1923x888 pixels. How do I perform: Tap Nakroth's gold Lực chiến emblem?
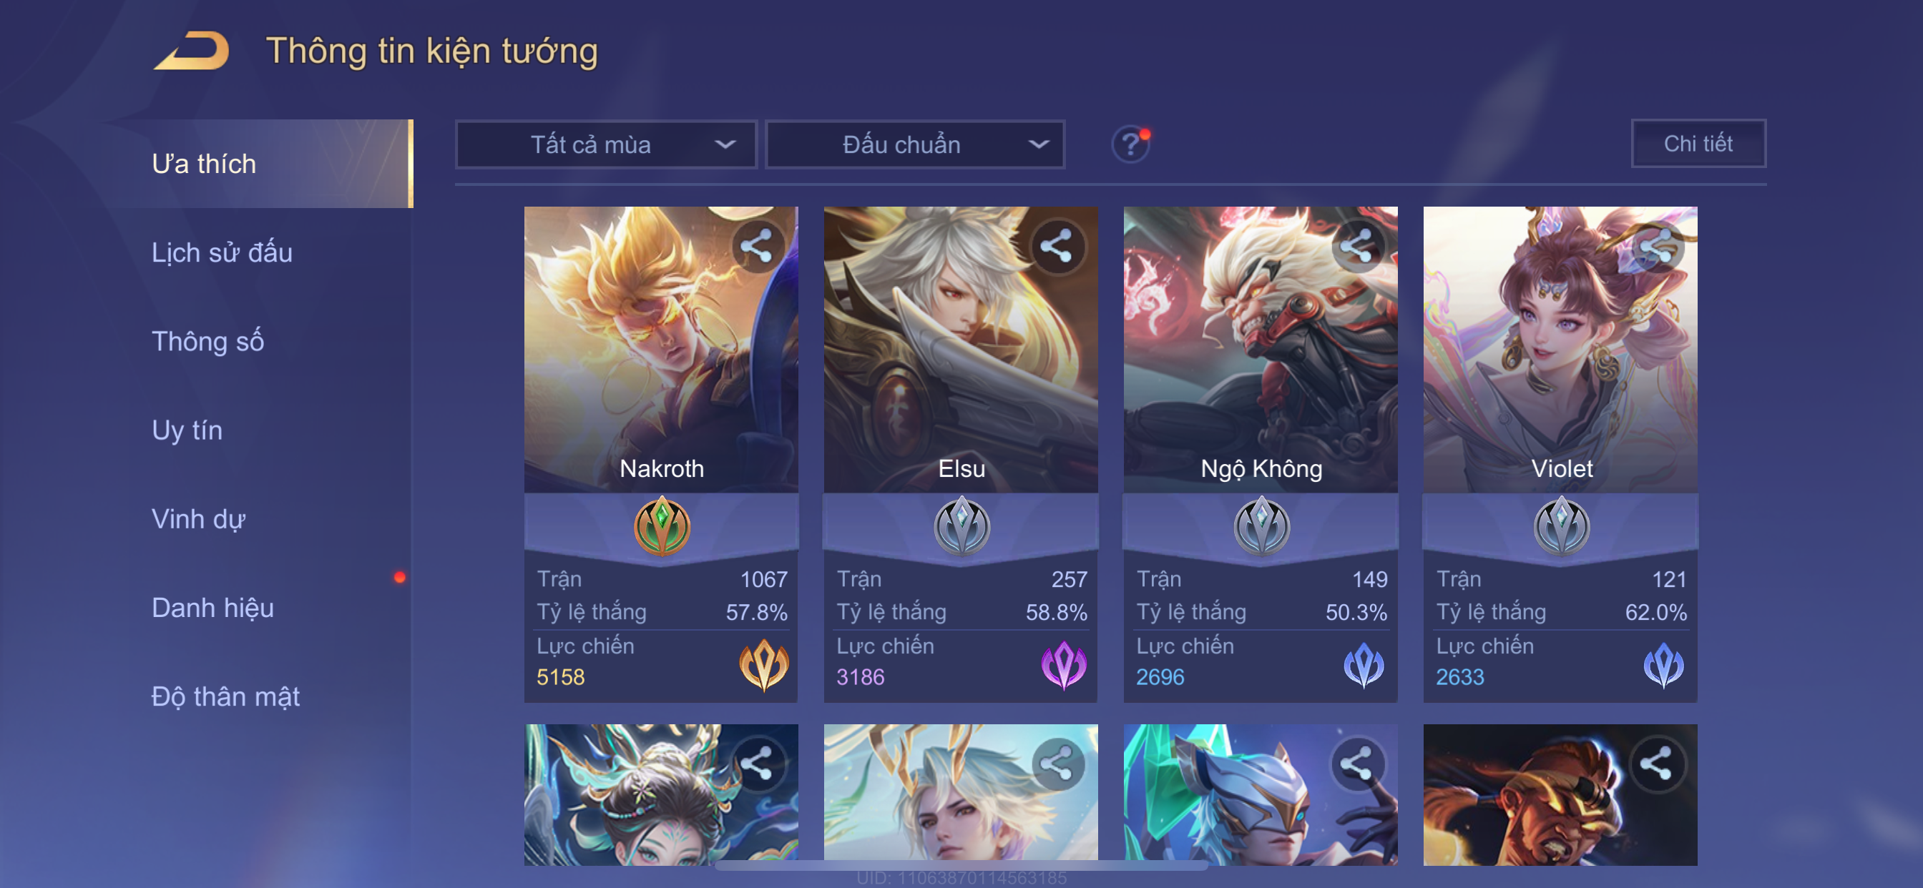click(x=763, y=664)
